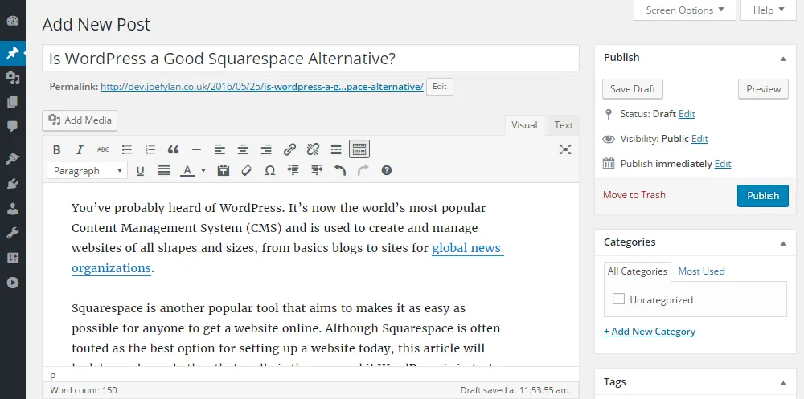Click the collapse menu arrow icon
This screenshot has width=804, height=399.
[x=13, y=283]
